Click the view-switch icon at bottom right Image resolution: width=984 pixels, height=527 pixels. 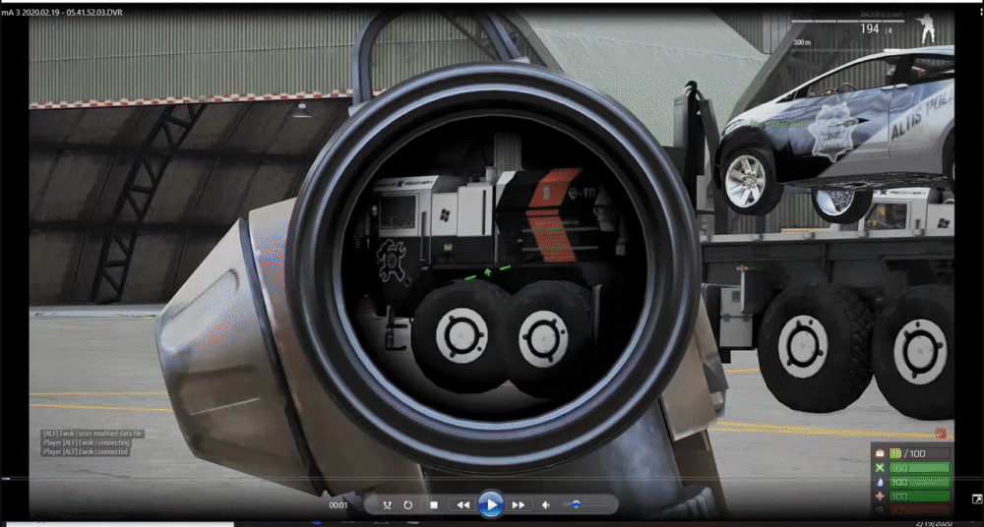[976, 498]
